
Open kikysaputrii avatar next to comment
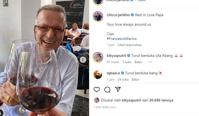98,57
